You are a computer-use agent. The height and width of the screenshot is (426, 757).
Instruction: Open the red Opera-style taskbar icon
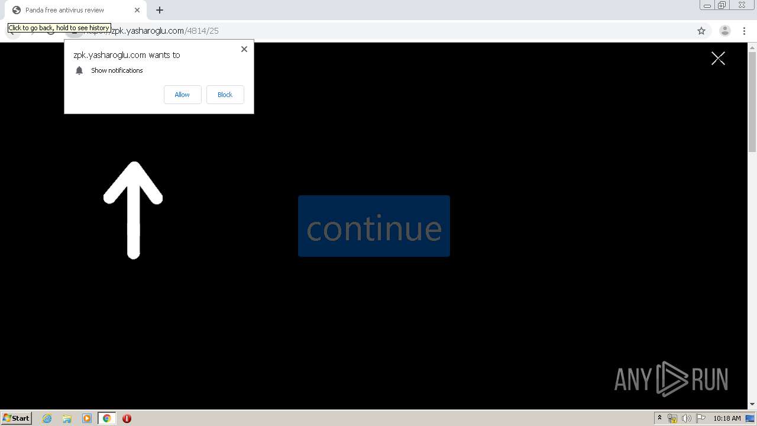(127, 418)
